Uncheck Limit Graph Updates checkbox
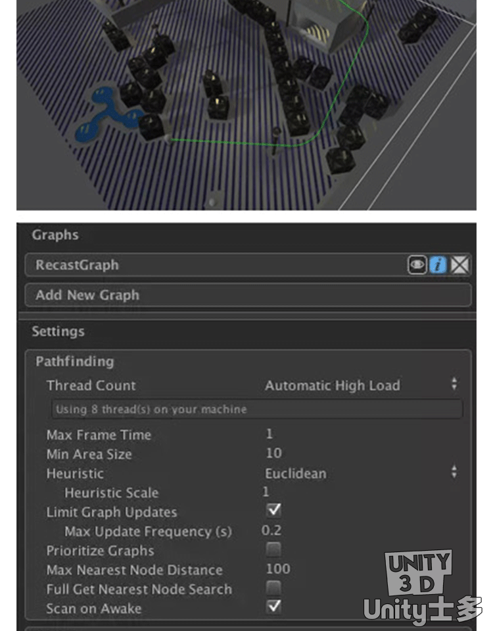 (273, 510)
